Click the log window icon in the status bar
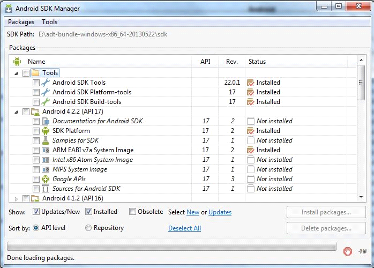The image size is (374, 268). coord(363,251)
